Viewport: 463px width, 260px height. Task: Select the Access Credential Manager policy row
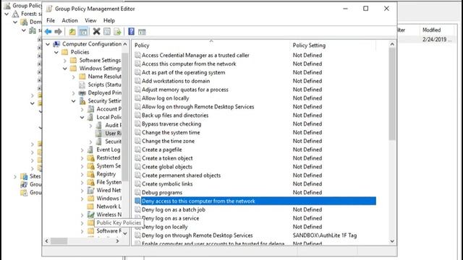(195, 55)
